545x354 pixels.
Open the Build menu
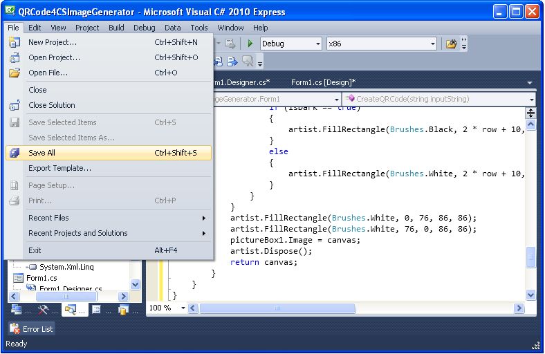pos(116,28)
